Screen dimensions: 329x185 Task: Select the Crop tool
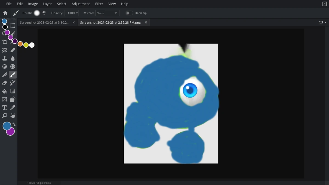(x=4, y=42)
